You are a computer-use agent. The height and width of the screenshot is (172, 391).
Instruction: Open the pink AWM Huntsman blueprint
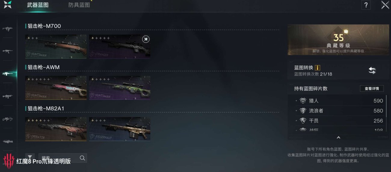(56, 88)
